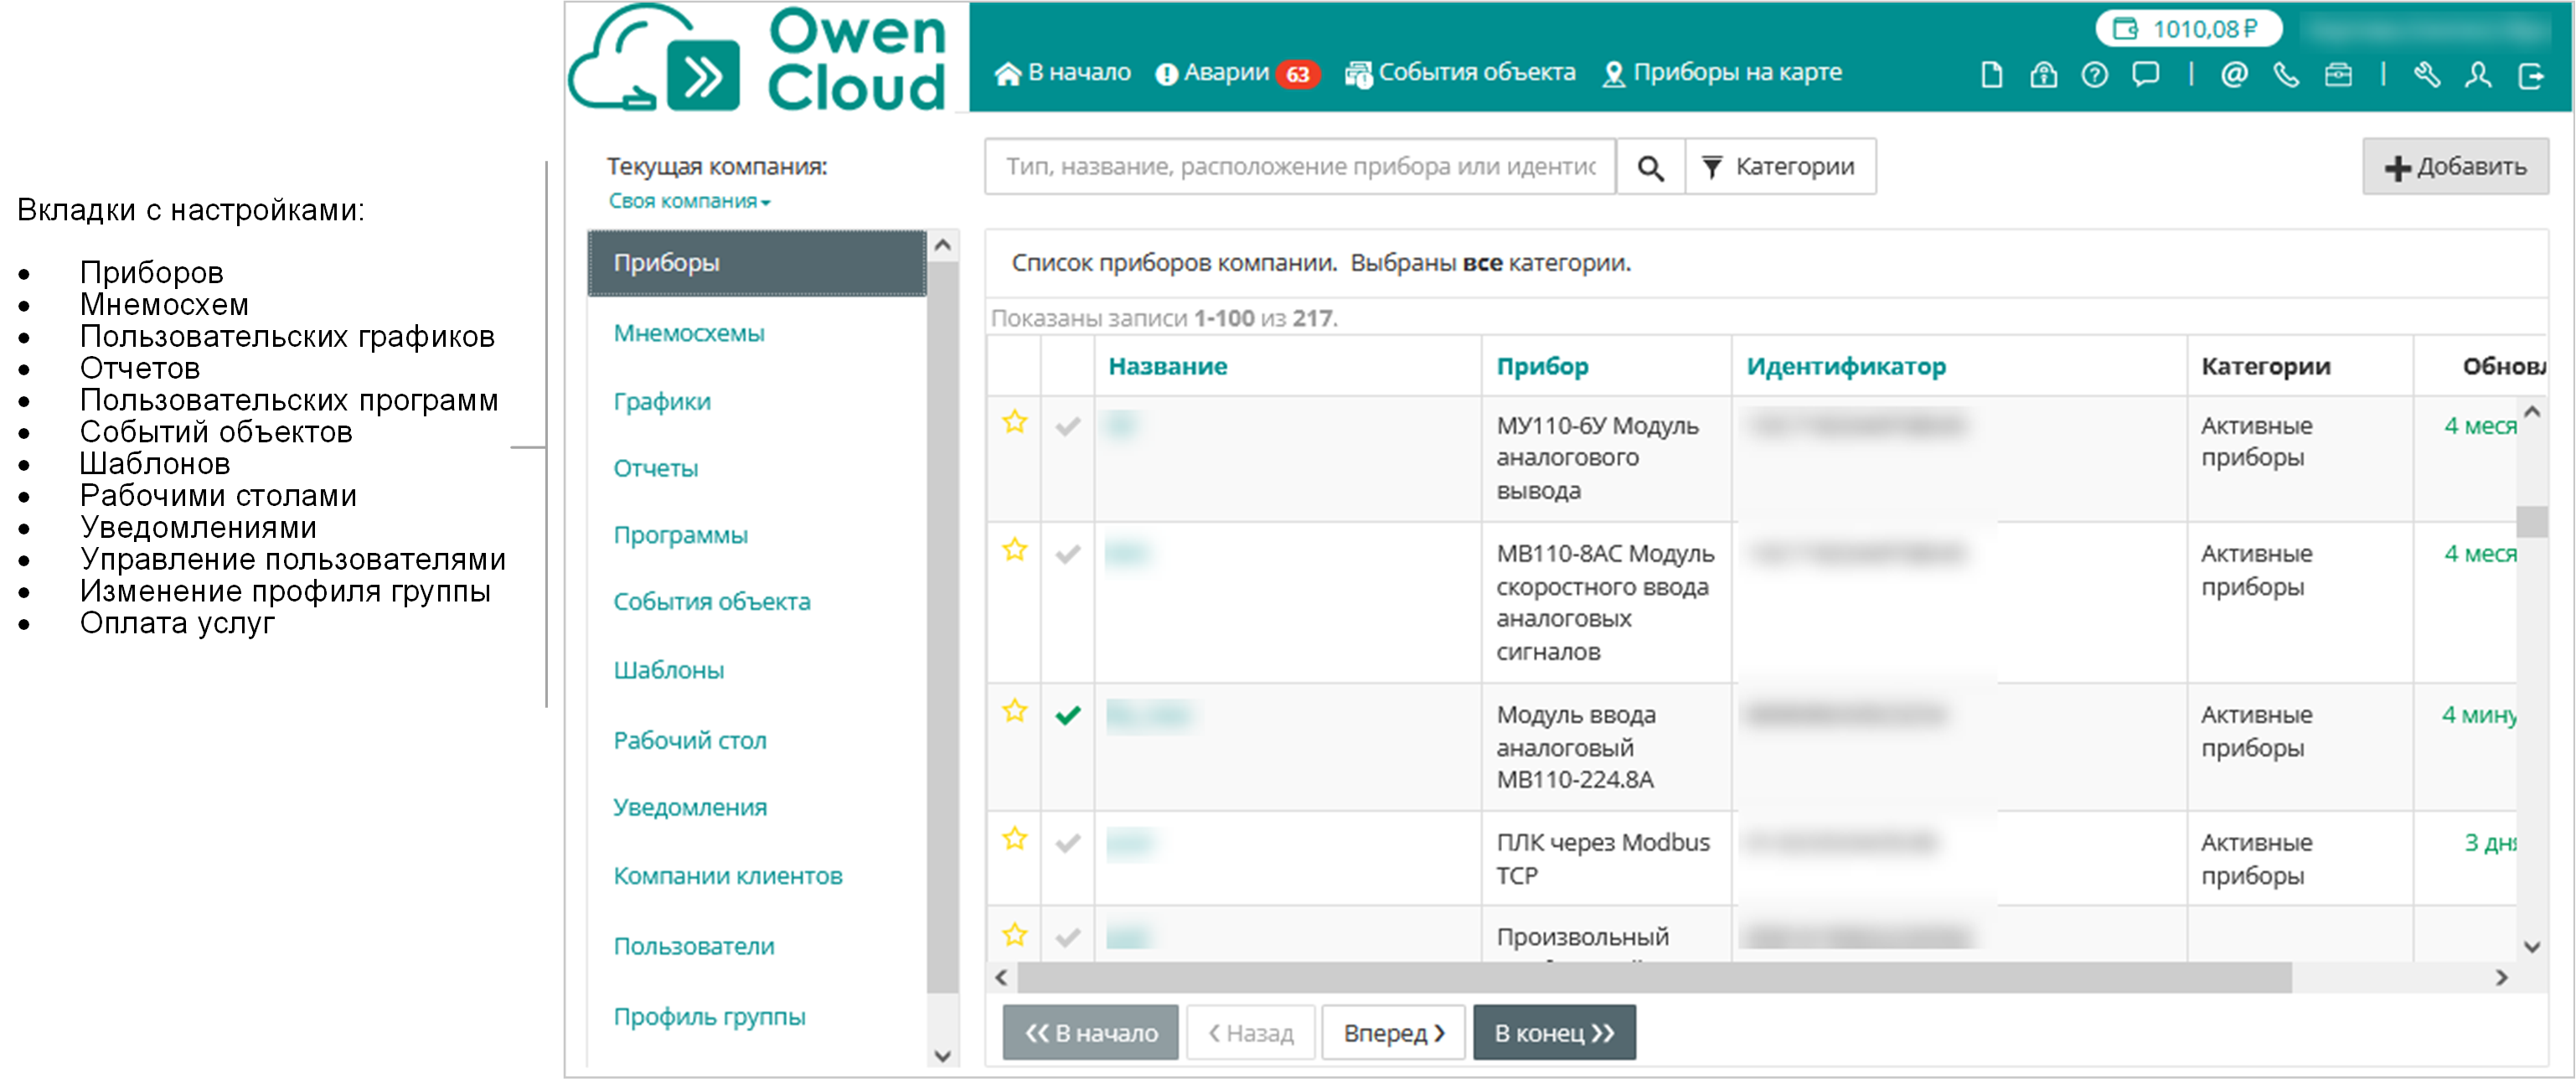This screenshot has width=2576, height=1079.
Task: Toggle favorite star on ПЛК Modbus TCP row
Action: [x=1014, y=839]
